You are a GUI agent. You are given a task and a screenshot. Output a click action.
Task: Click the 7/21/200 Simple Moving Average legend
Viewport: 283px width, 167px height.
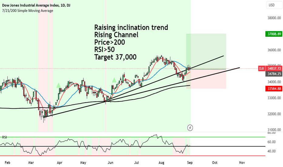pyautogui.click(x=28, y=11)
